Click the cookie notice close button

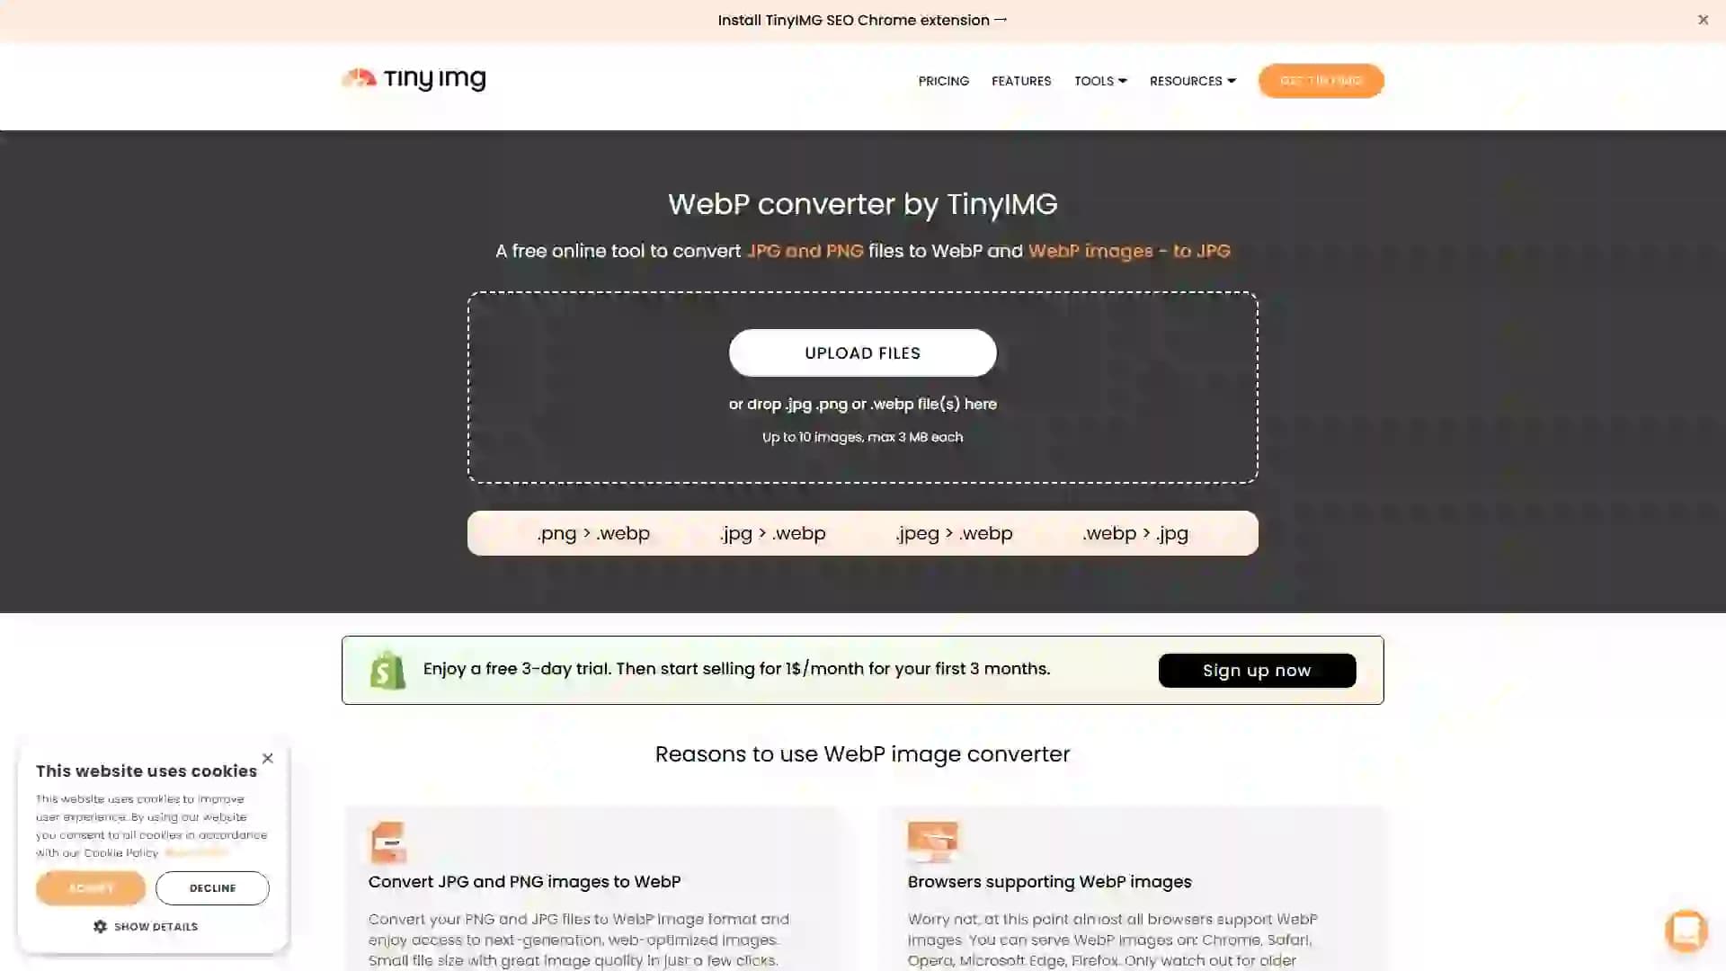[x=267, y=758]
